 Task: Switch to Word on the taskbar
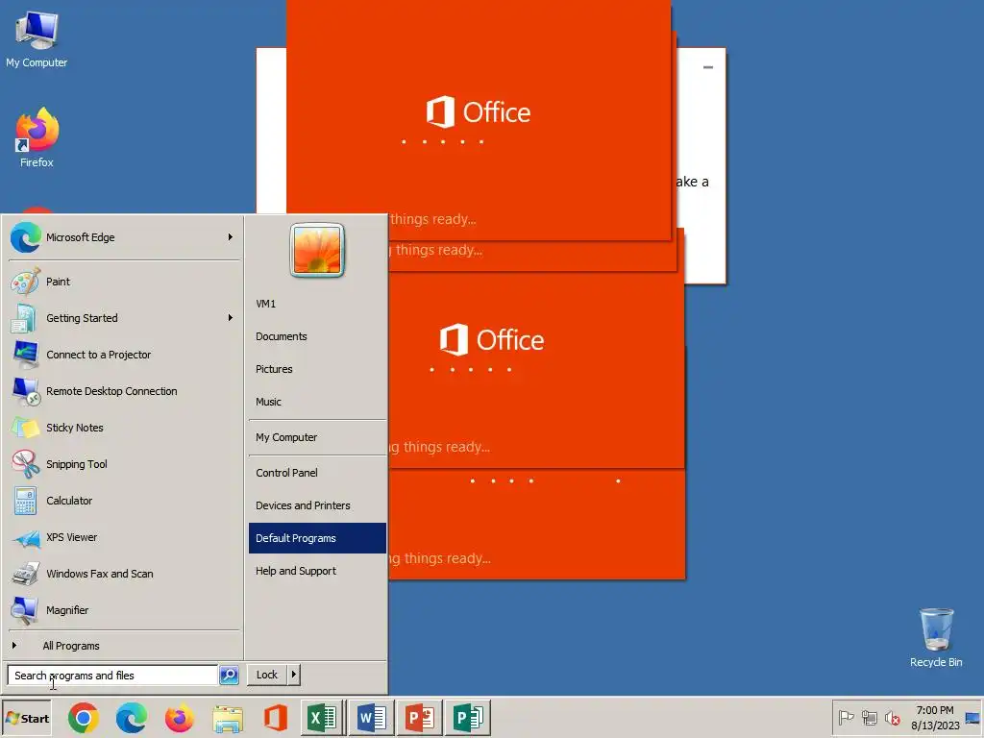coord(372,718)
